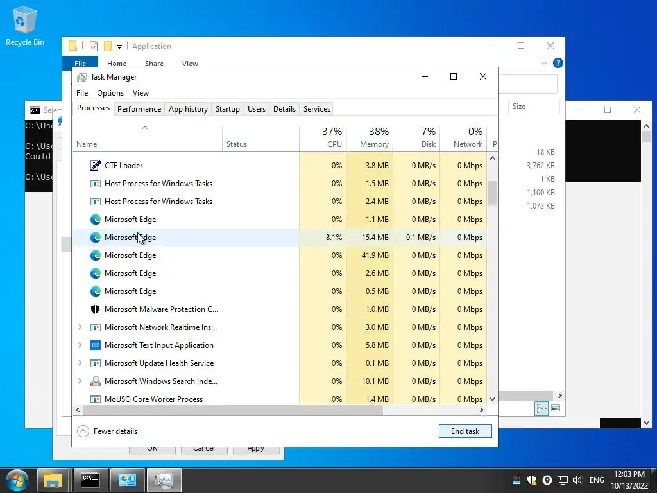657x493 pixels.
Task: Open the Explorer View ribbon tab
Action: (x=190, y=64)
